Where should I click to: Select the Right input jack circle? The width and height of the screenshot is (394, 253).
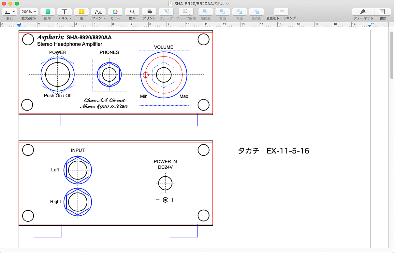[78, 202]
